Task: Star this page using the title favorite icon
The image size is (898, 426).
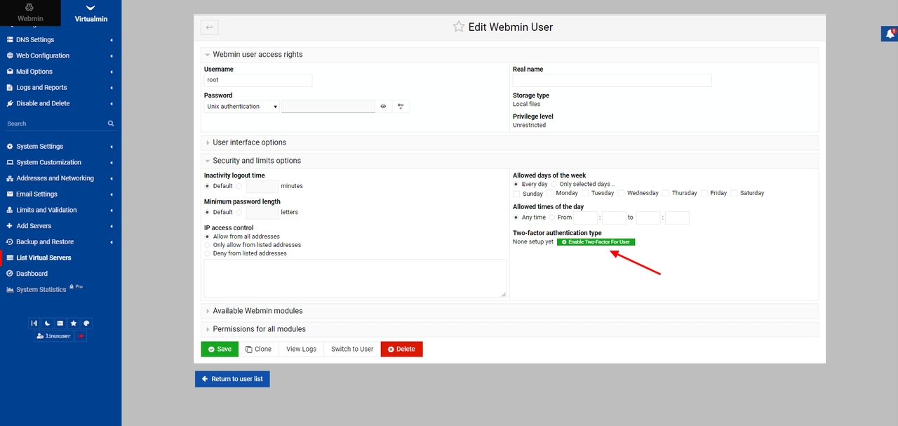Action: click(x=458, y=27)
